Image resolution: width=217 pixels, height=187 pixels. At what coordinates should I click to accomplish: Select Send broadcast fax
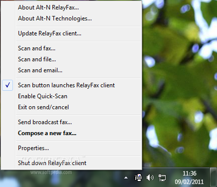(79, 122)
